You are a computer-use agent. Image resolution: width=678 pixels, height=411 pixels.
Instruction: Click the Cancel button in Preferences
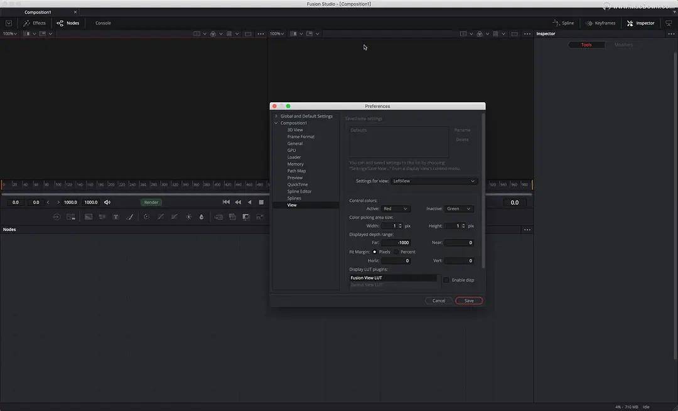439,301
